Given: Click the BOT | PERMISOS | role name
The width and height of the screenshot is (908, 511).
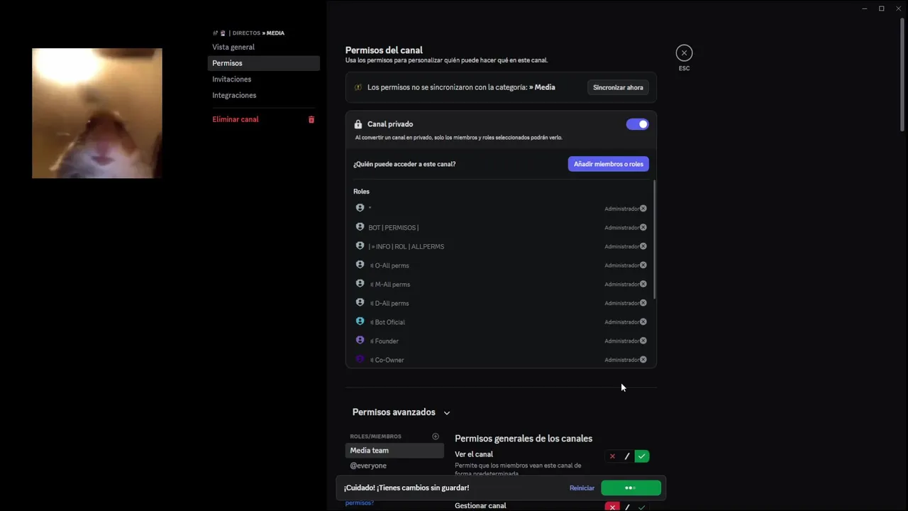Looking at the screenshot, I should (393, 228).
